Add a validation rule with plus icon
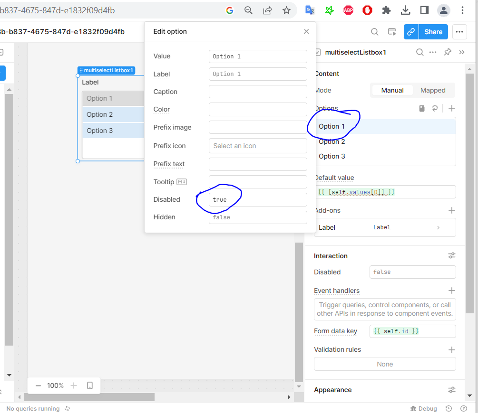Viewport: 478px width, 413px height. (x=452, y=350)
